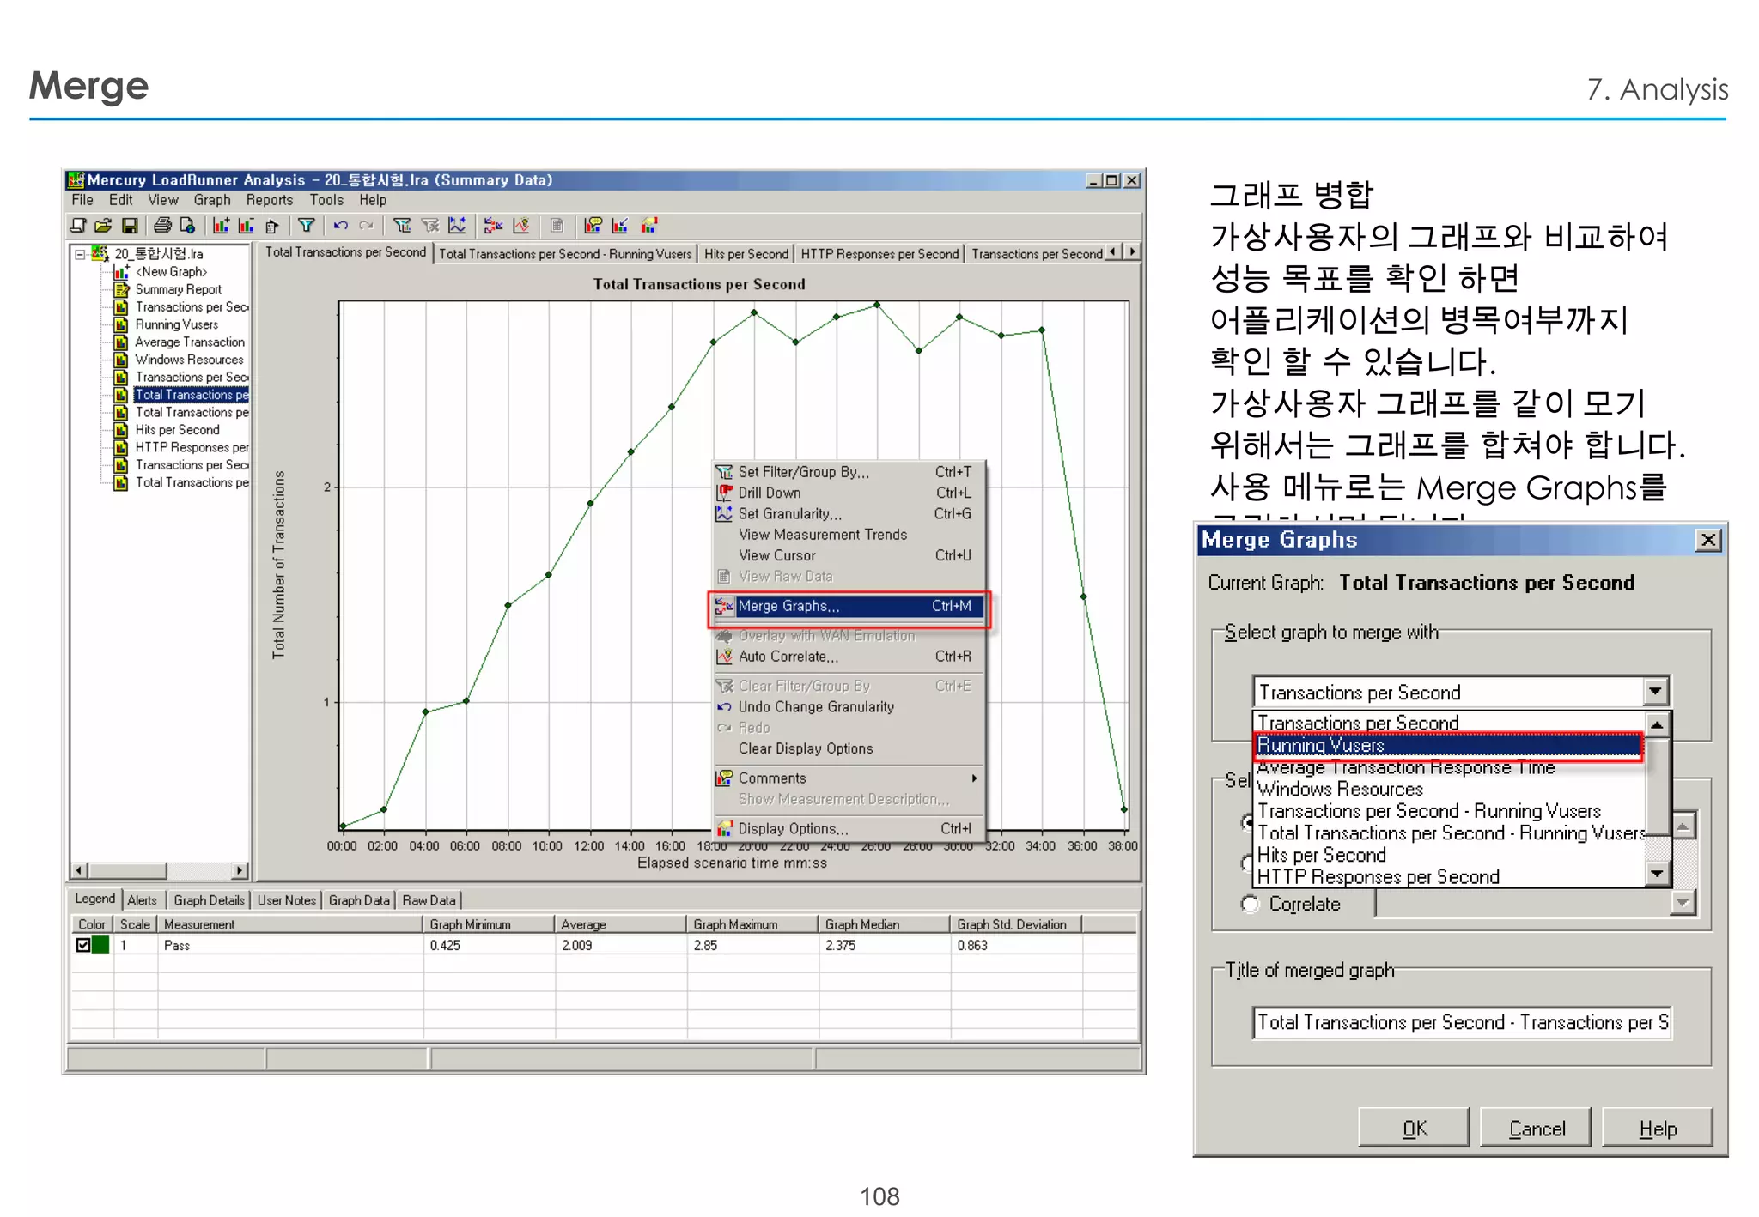Click the New Graph tree icon

(x=122, y=272)
